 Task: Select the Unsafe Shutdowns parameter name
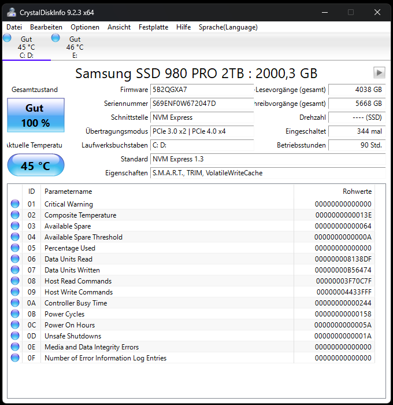coord(73,336)
